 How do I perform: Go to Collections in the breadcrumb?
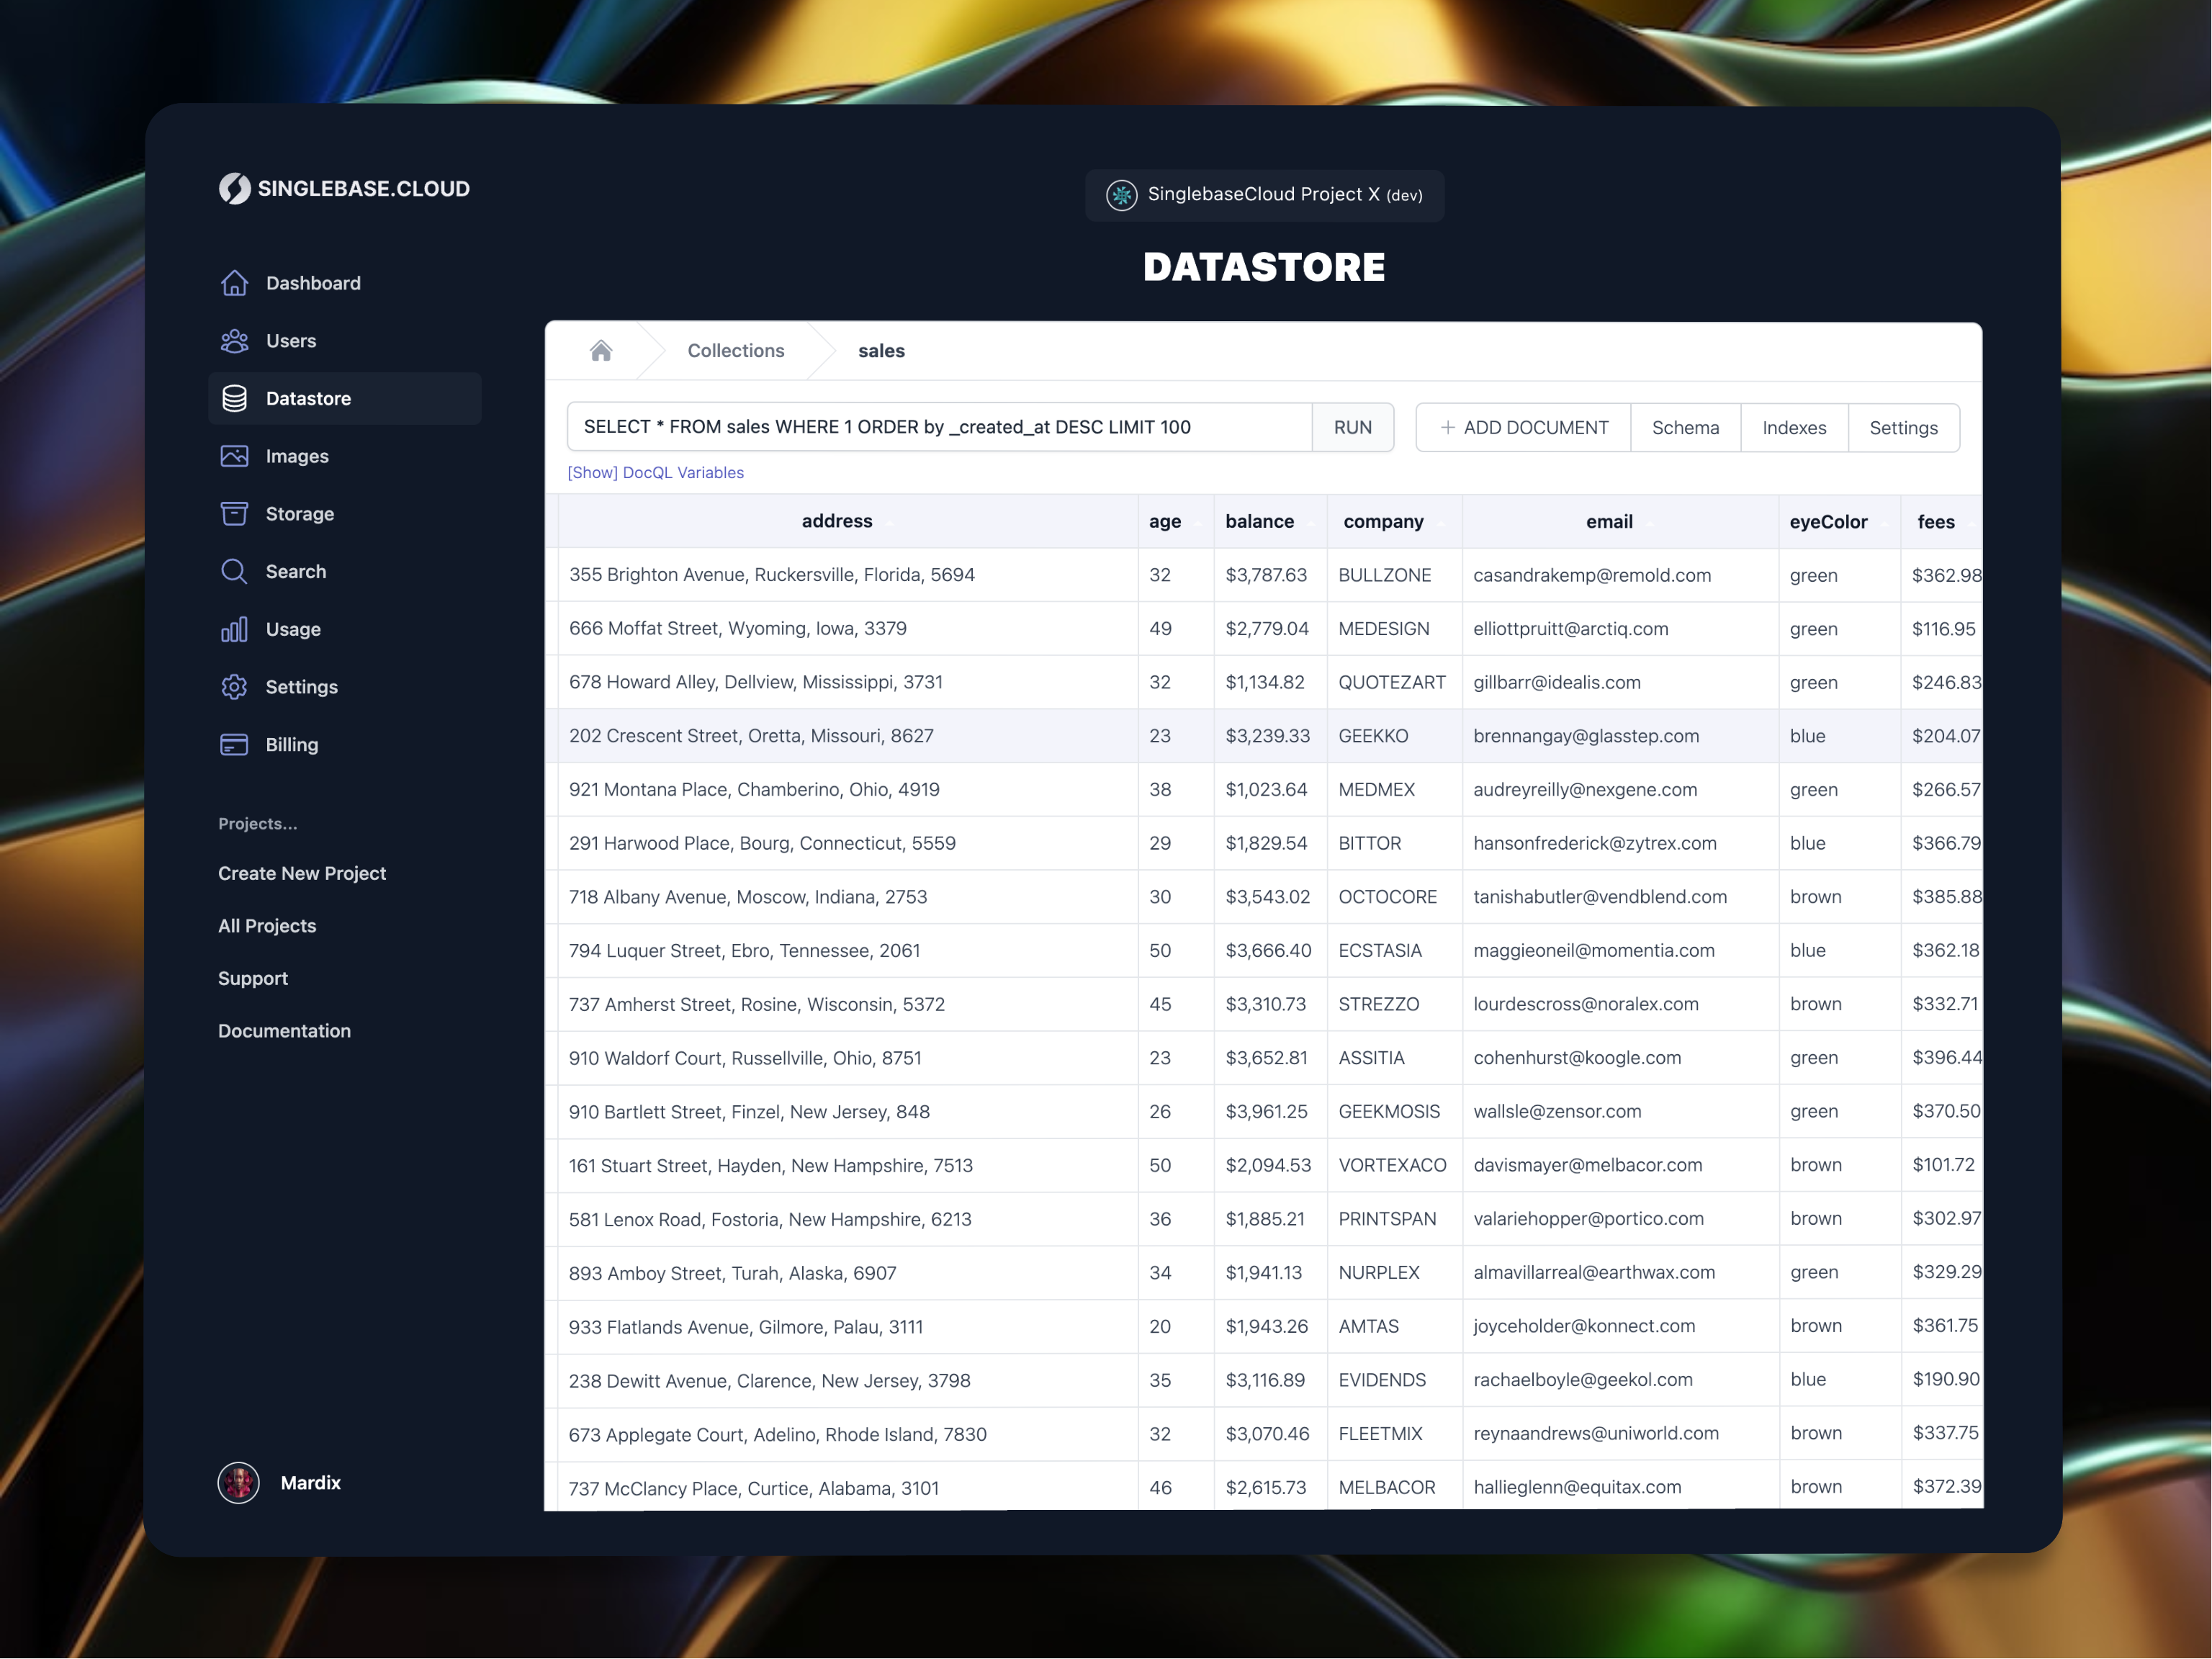click(x=735, y=351)
